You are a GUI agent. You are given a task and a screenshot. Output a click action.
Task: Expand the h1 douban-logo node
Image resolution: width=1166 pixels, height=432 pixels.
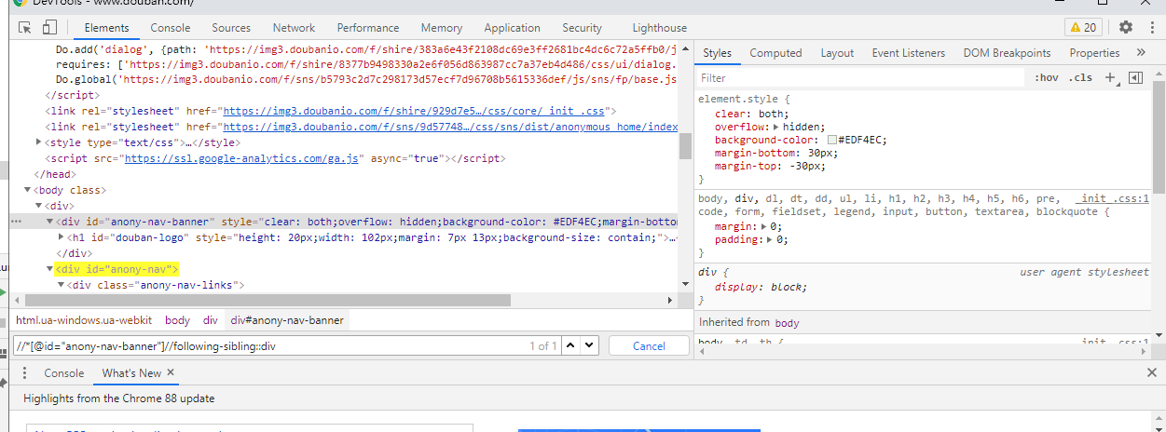[x=61, y=237]
